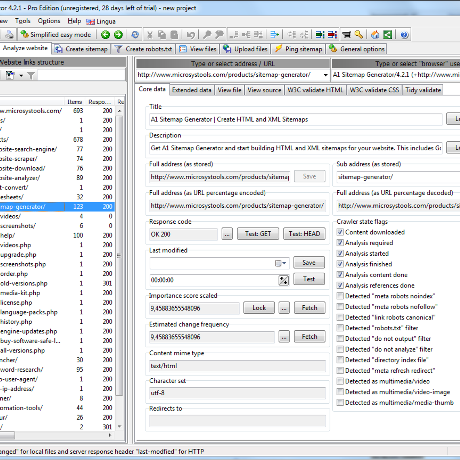Click the green share icon

(388, 35)
